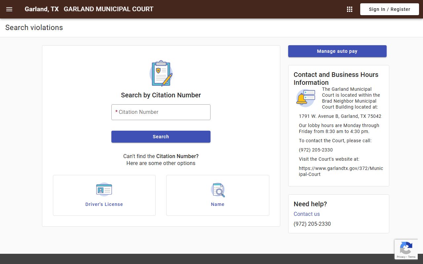Viewport: 423px width, 264px height.
Task: Click the driver's license card icon
Action: (x=104, y=190)
